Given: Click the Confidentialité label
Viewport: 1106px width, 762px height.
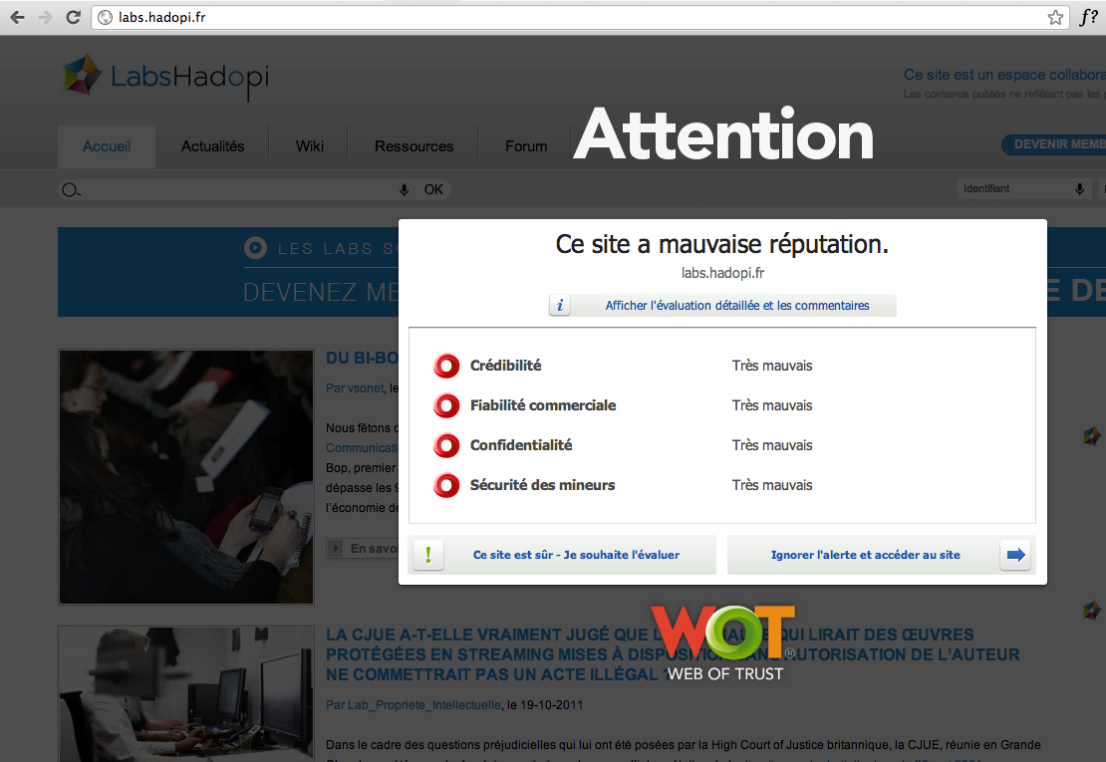Looking at the screenshot, I should click(x=521, y=445).
